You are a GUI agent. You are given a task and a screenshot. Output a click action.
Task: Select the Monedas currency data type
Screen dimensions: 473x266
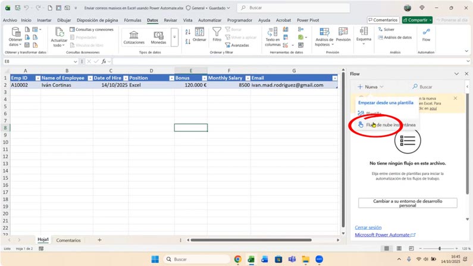(x=158, y=37)
